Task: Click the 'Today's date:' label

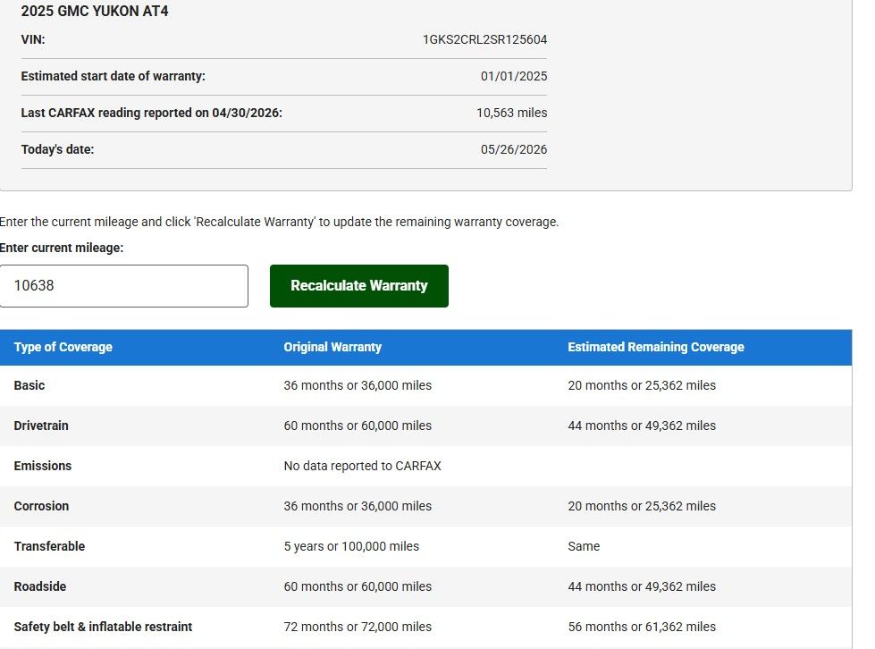Action: [x=57, y=149]
